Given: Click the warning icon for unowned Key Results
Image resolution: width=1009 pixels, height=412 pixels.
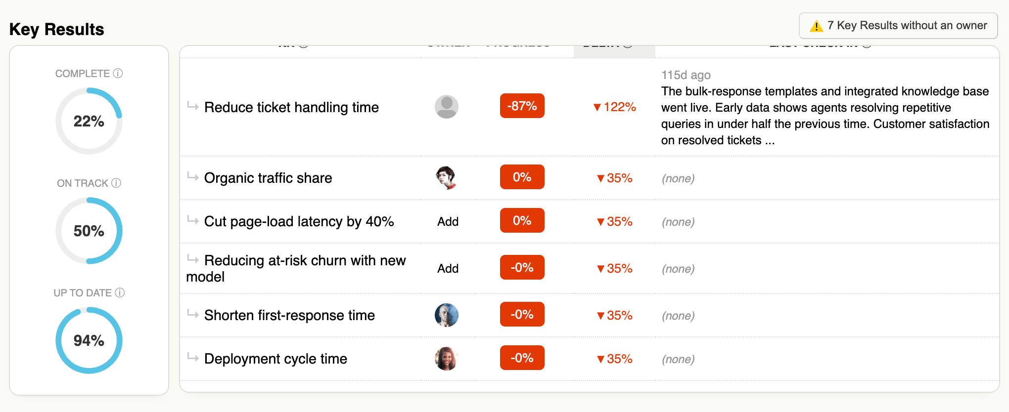Looking at the screenshot, I should [816, 26].
